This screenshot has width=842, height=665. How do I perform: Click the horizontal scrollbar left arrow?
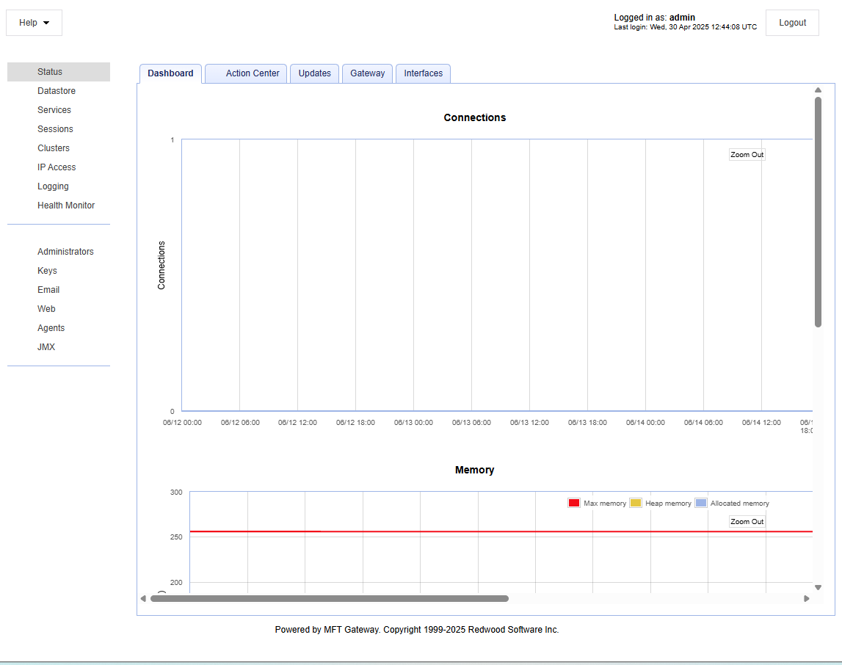coord(143,598)
